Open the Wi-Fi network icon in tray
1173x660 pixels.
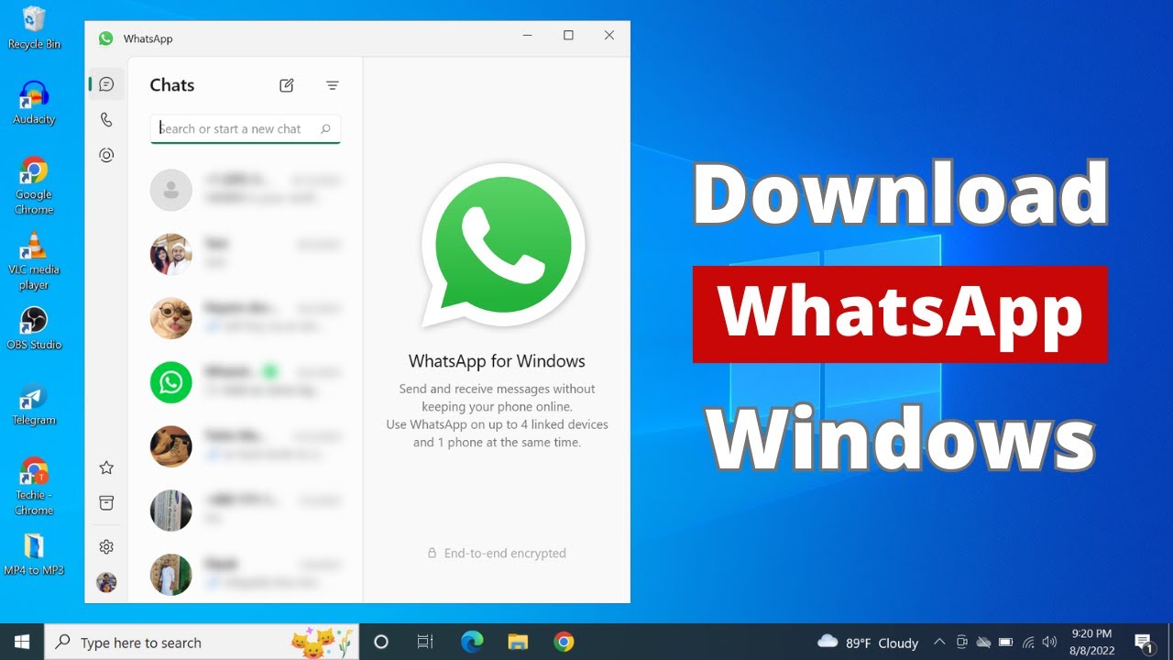click(x=1028, y=643)
